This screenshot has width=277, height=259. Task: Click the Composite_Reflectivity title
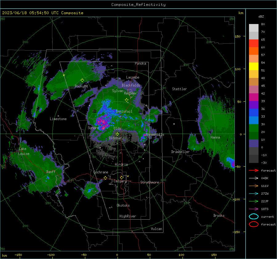tap(138, 5)
